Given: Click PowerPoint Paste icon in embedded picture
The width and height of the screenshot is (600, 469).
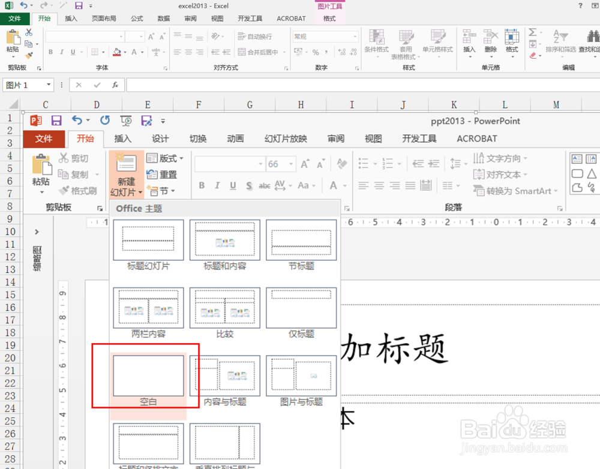Looking at the screenshot, I should pos(41,166).
